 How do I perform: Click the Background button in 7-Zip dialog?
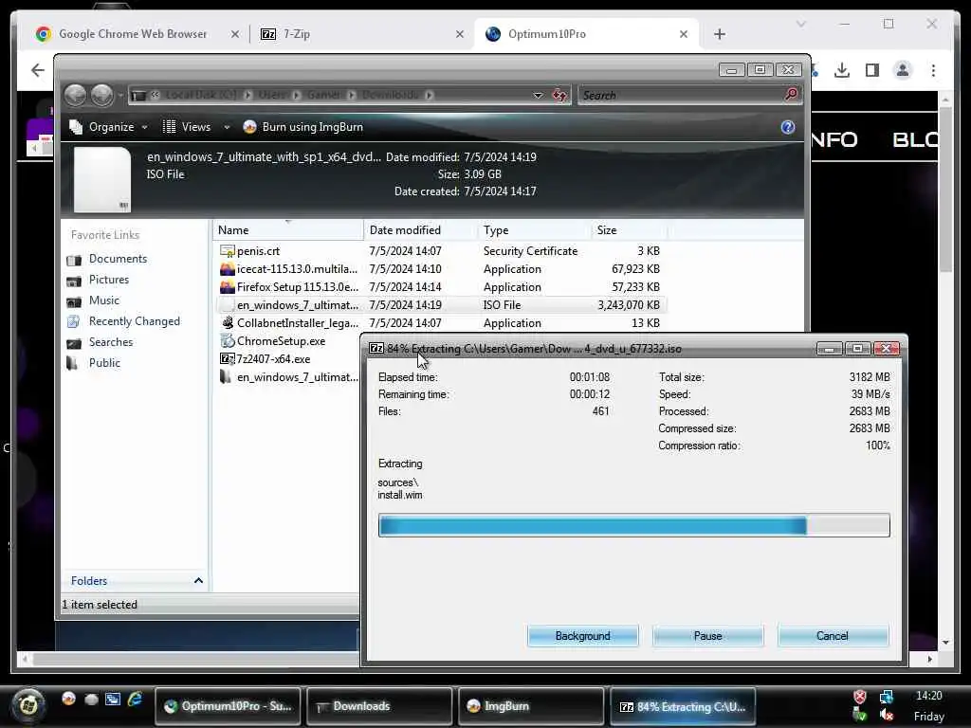(x=582, y=636)
